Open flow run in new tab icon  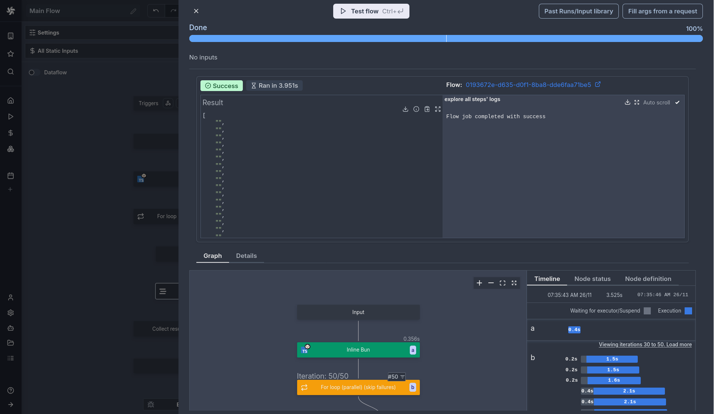tap(598, 85)
